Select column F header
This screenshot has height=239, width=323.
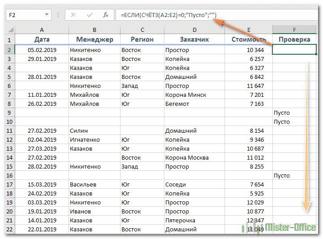(294, 30)
